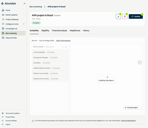Collapse the Data Layers panel

[66, 47]
